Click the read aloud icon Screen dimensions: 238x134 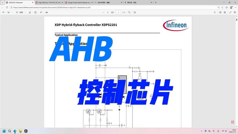point(41,12)
